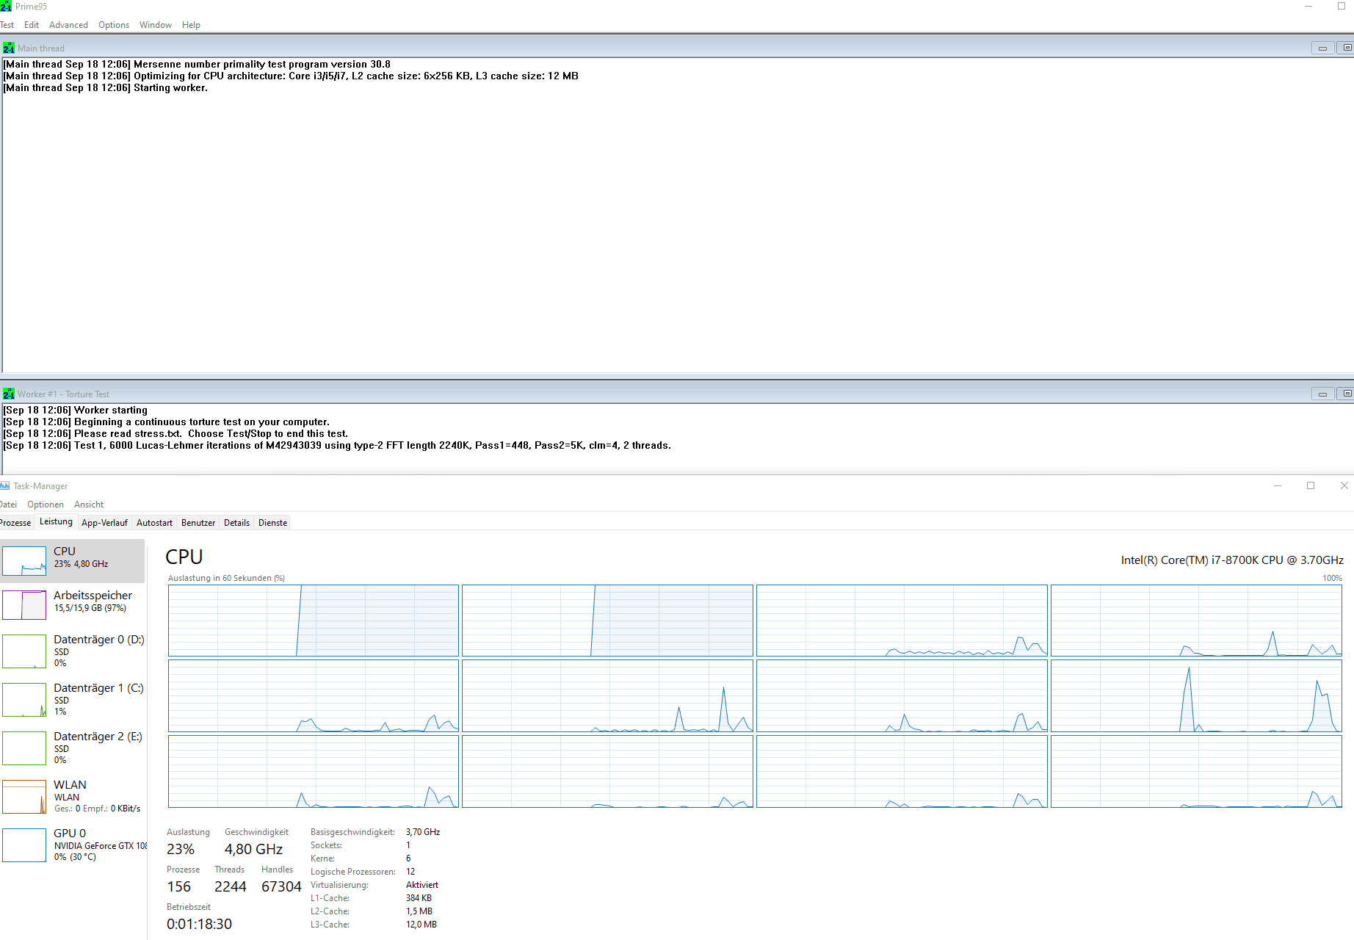The height and width of the screenshot is (940, 1354).
Task: Switch to the Prozesse tab
Action: tap(15, 523)
